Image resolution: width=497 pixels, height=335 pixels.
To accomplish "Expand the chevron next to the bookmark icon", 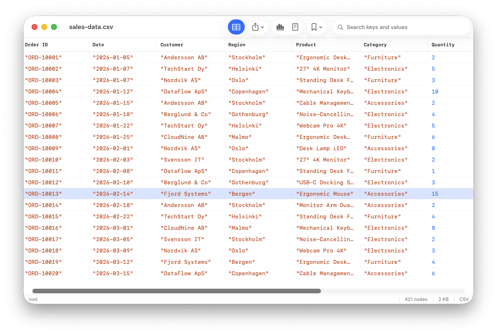I will coord(320,27).
